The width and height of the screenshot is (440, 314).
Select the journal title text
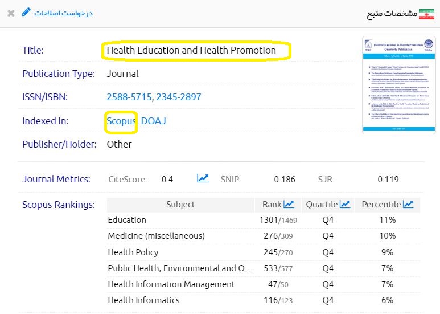(x=191, y=50)
